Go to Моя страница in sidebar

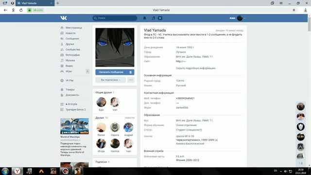tap(73, 28)
